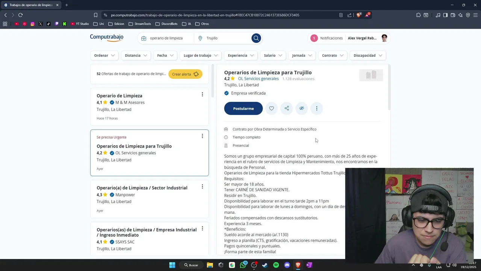The width and height of the screenshot is (481, 271).
Task: Bookmark this page with the bookmark icon
Action: coord(95,15)
